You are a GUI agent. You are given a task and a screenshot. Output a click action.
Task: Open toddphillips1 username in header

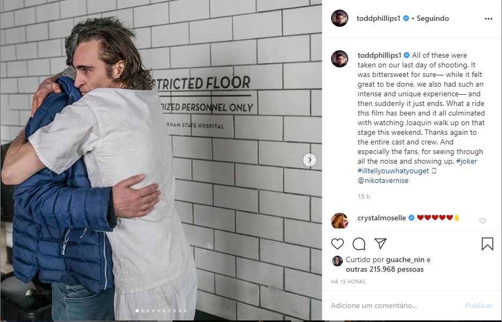pos(378,19)
